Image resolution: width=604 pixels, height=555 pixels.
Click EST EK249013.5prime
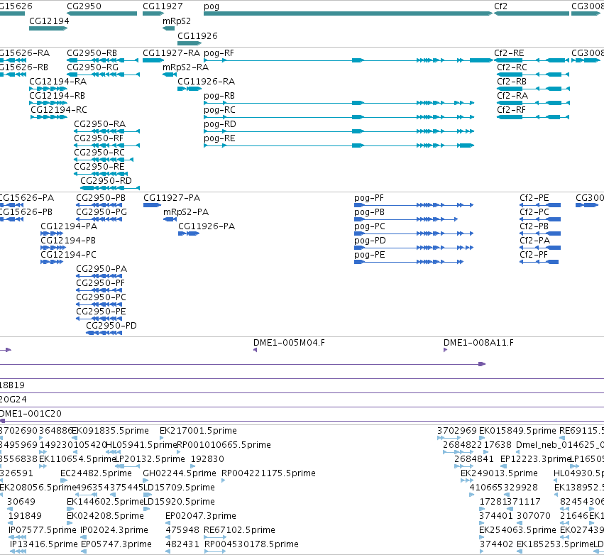tap(467, 480)
